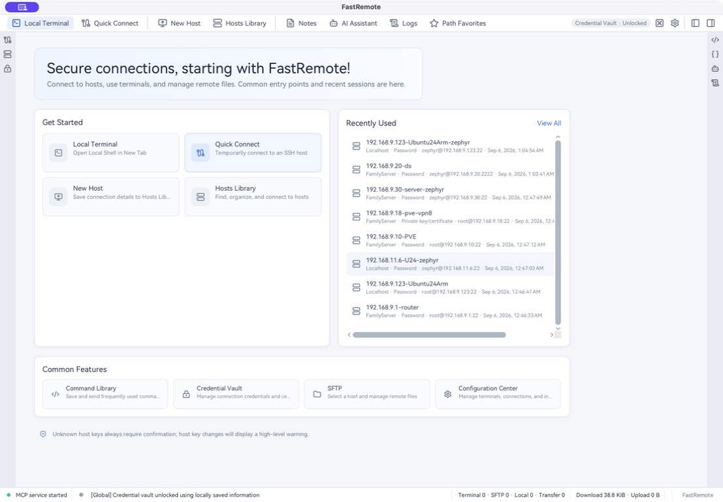
Task: Open the SFTP feature card
Action: 367,394
